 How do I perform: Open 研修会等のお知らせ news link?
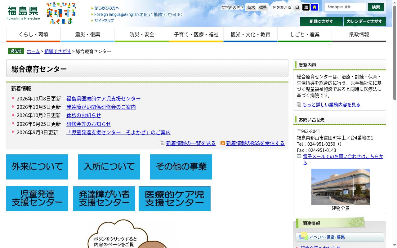89,124
